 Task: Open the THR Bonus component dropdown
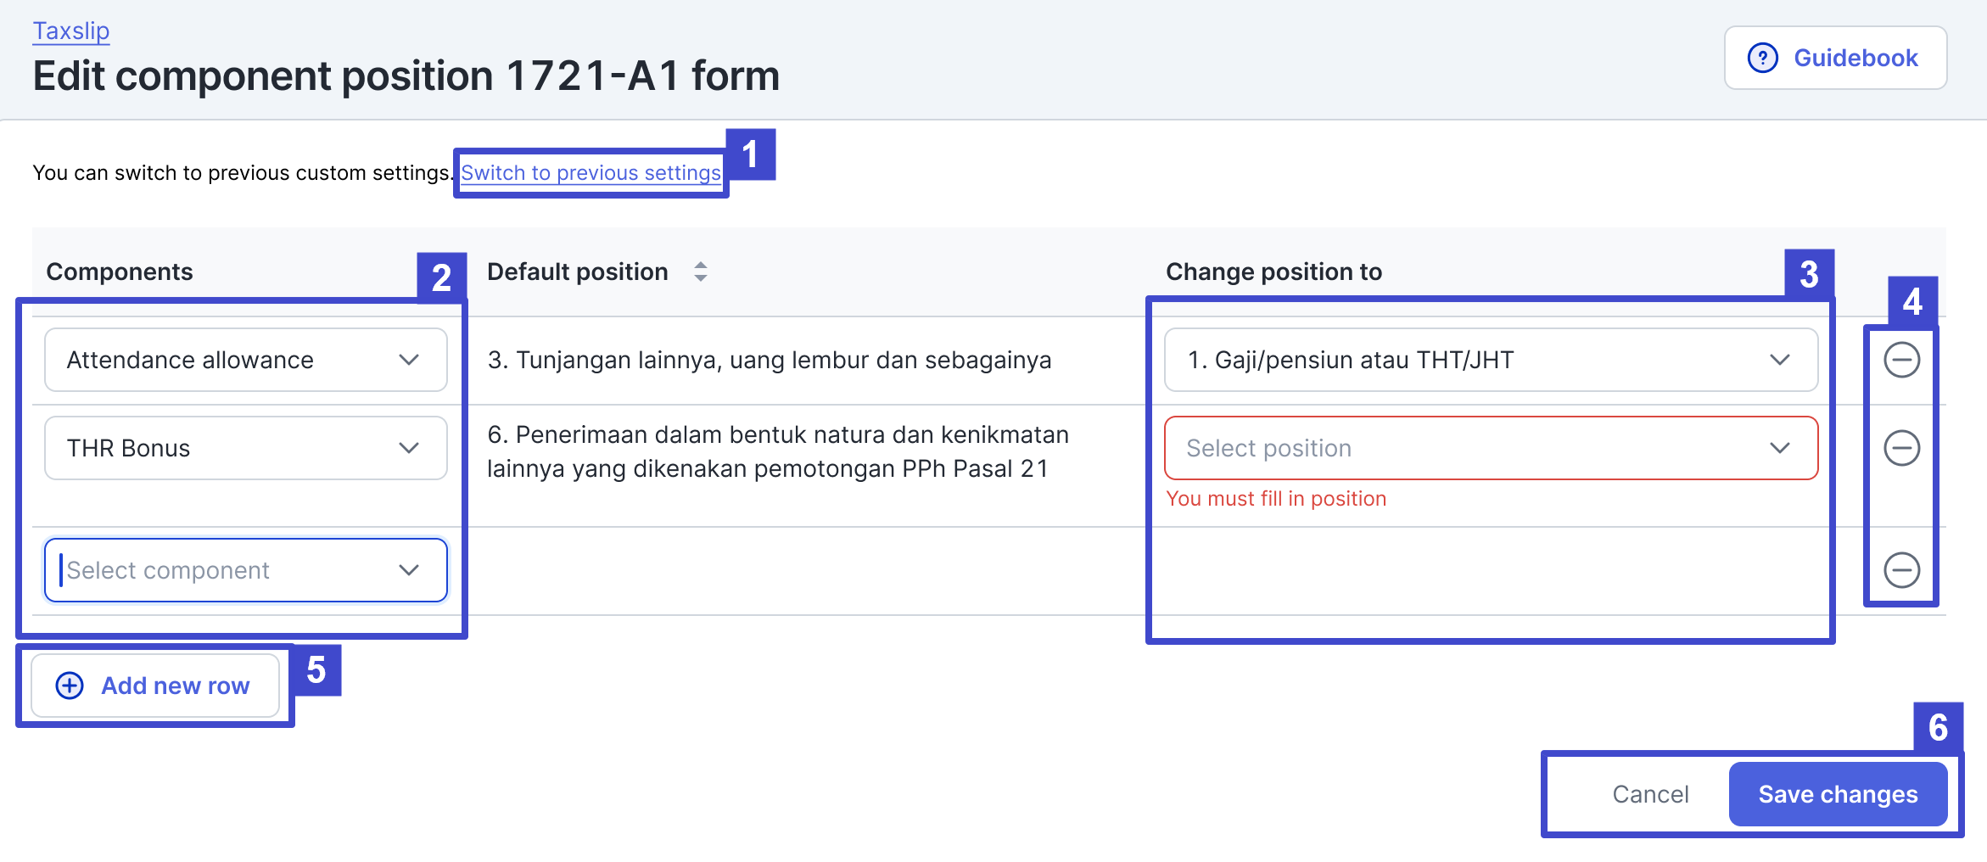[245, 448]
